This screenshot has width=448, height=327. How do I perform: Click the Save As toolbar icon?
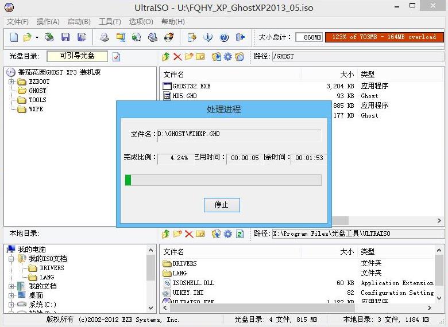[x=82, y=37]
